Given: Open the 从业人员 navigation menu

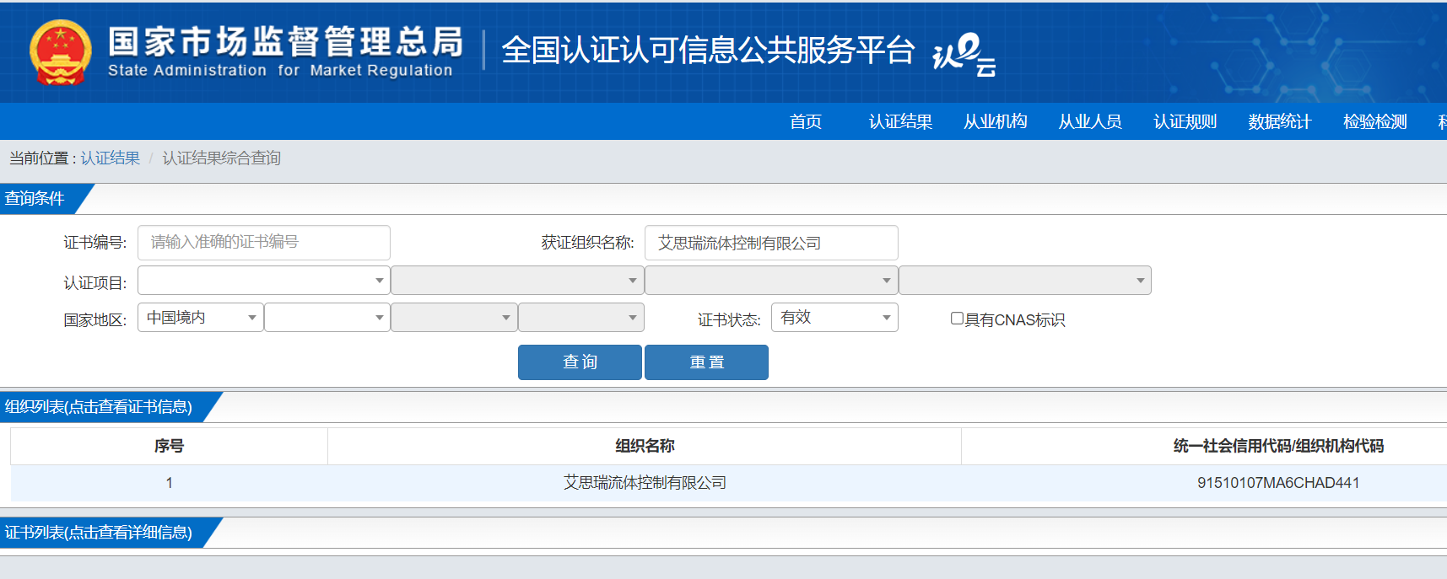Looking at the screenshot, I should 1090,121.
